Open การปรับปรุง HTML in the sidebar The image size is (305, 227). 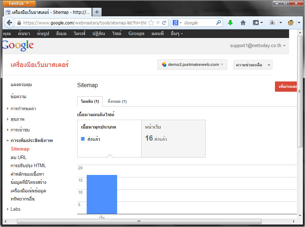[x=28, y=165]
